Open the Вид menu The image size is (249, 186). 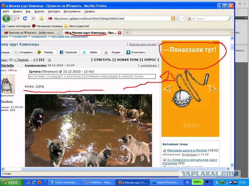(28, 12)
